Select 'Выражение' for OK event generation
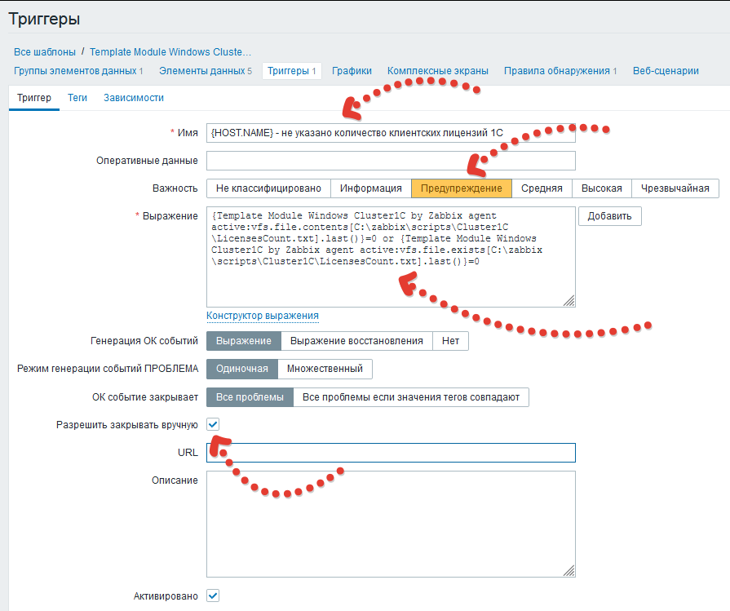Viewport: 730px width, 611px height. point(244,341)
